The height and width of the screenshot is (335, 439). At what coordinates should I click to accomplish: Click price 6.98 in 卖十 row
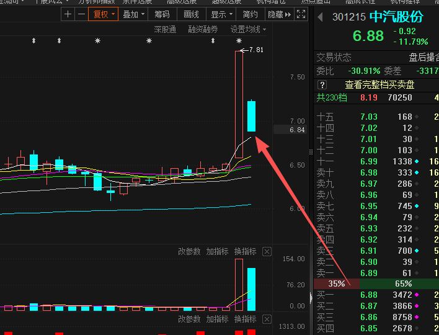coord(369,172)
